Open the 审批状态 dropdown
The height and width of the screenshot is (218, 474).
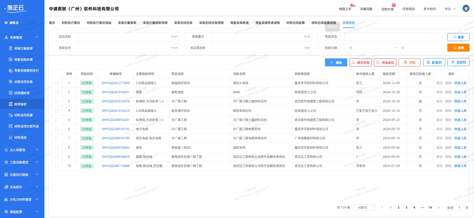pos(395,37)
